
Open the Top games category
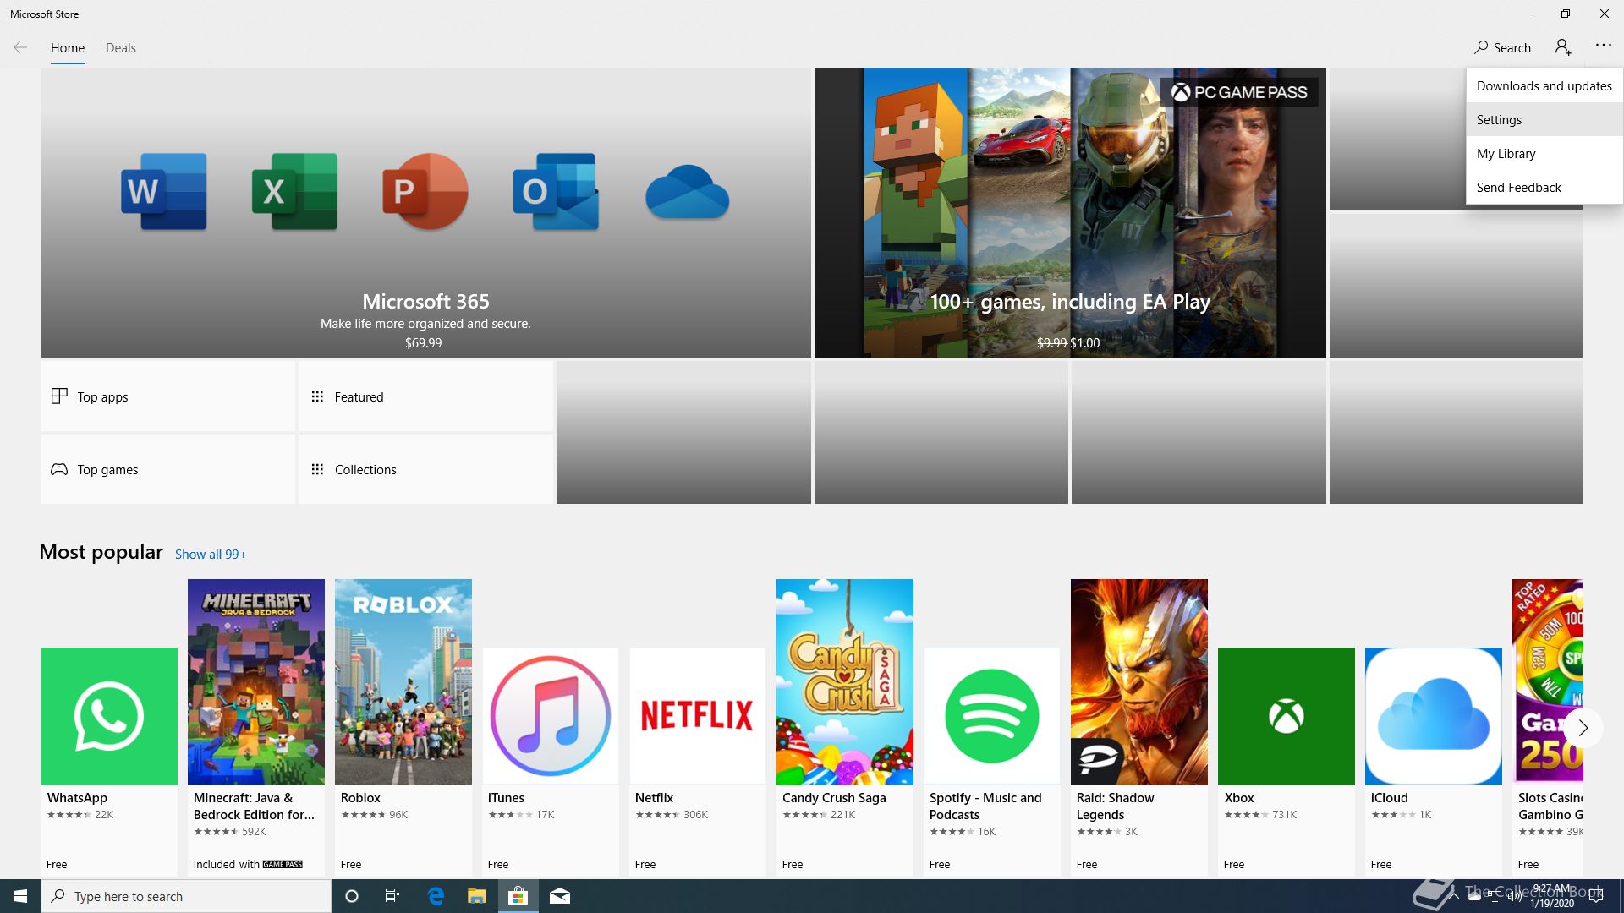(167, 469)
